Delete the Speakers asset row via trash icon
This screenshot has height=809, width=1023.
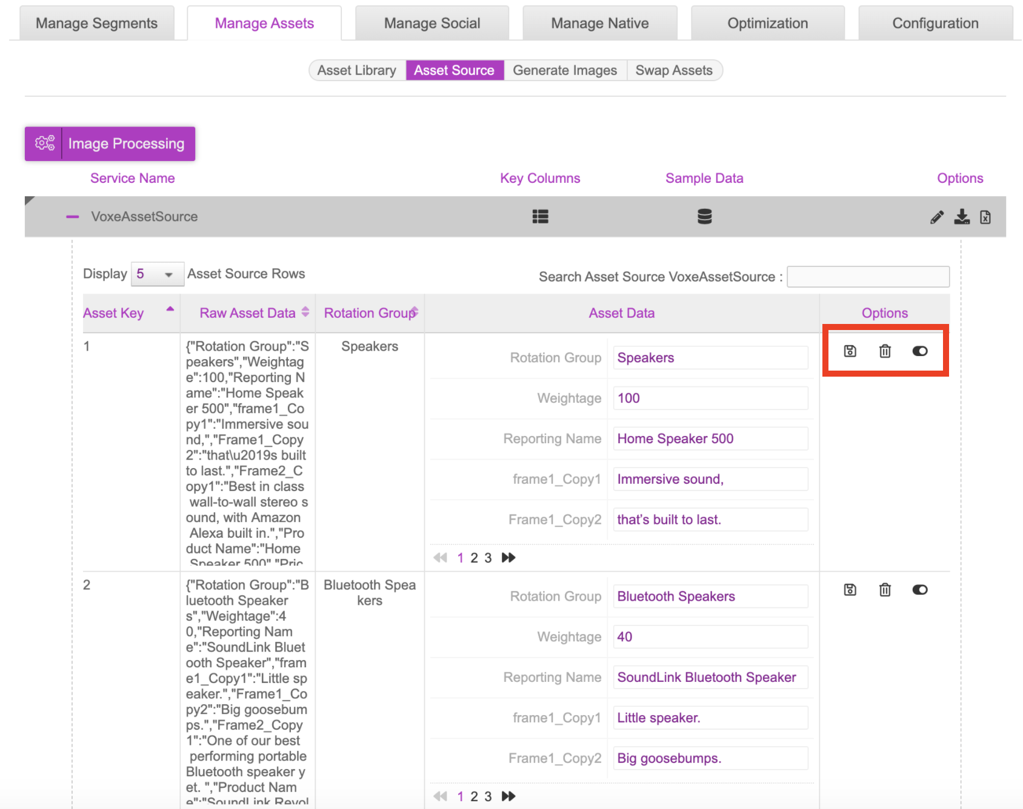coord(885,351)
